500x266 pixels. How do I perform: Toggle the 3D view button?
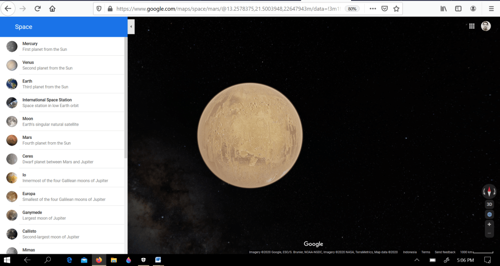[489, 204]
